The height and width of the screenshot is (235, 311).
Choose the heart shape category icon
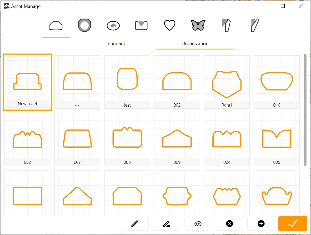[170, 26]
